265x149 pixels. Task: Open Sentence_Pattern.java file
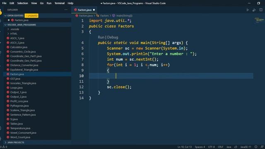tap(23, 115)
